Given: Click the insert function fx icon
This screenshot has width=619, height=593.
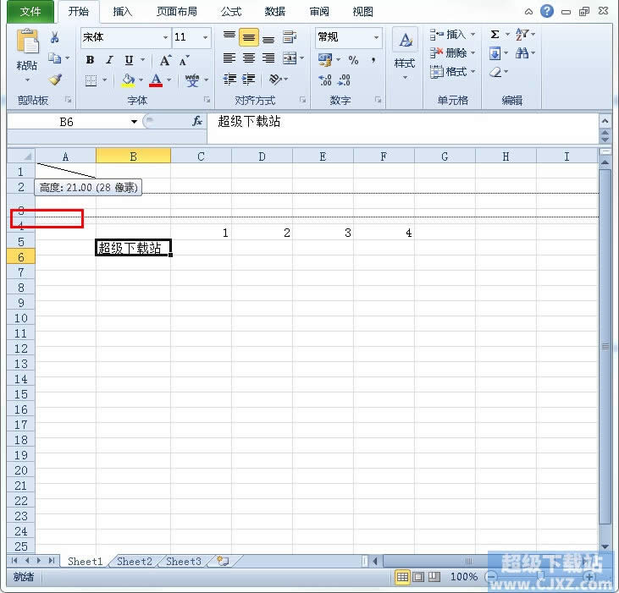Looking at the screenshot, I should tap(197, 121).
